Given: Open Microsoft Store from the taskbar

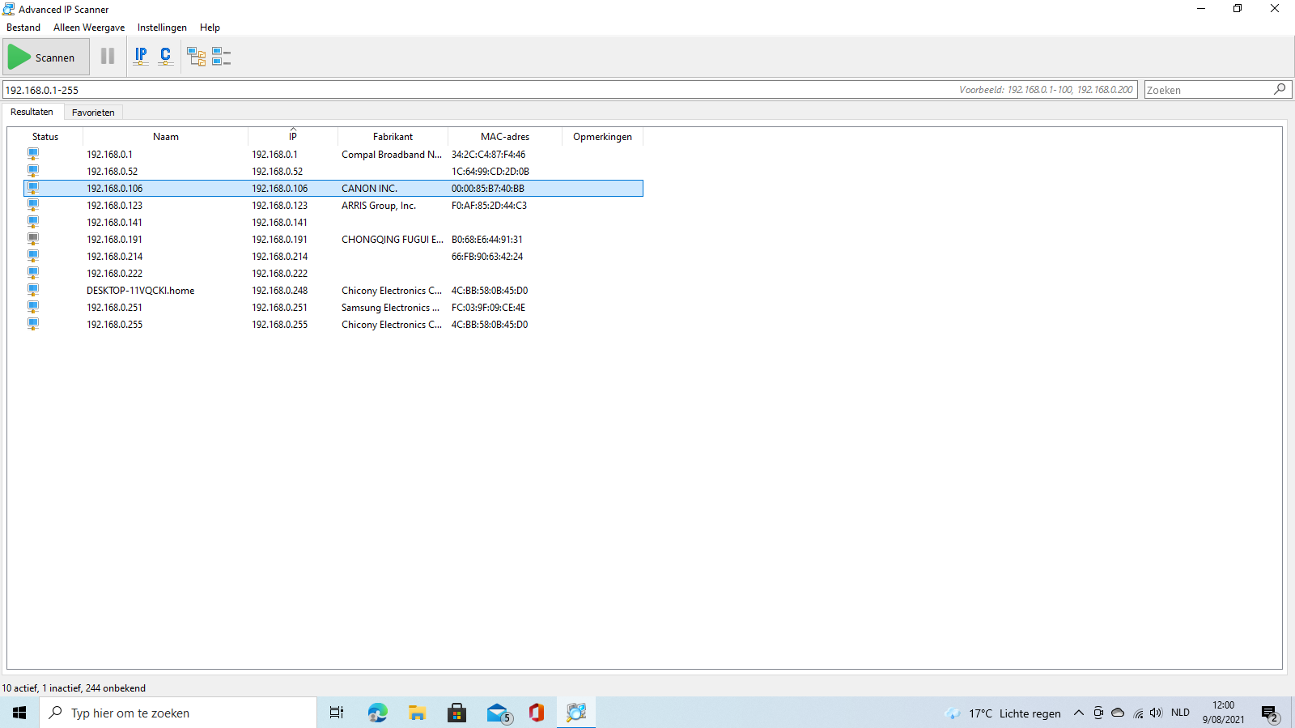Looking at the screenshot, I should [456, 713].
